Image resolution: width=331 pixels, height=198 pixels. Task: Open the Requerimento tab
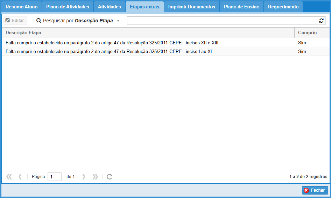coord(283,7)
